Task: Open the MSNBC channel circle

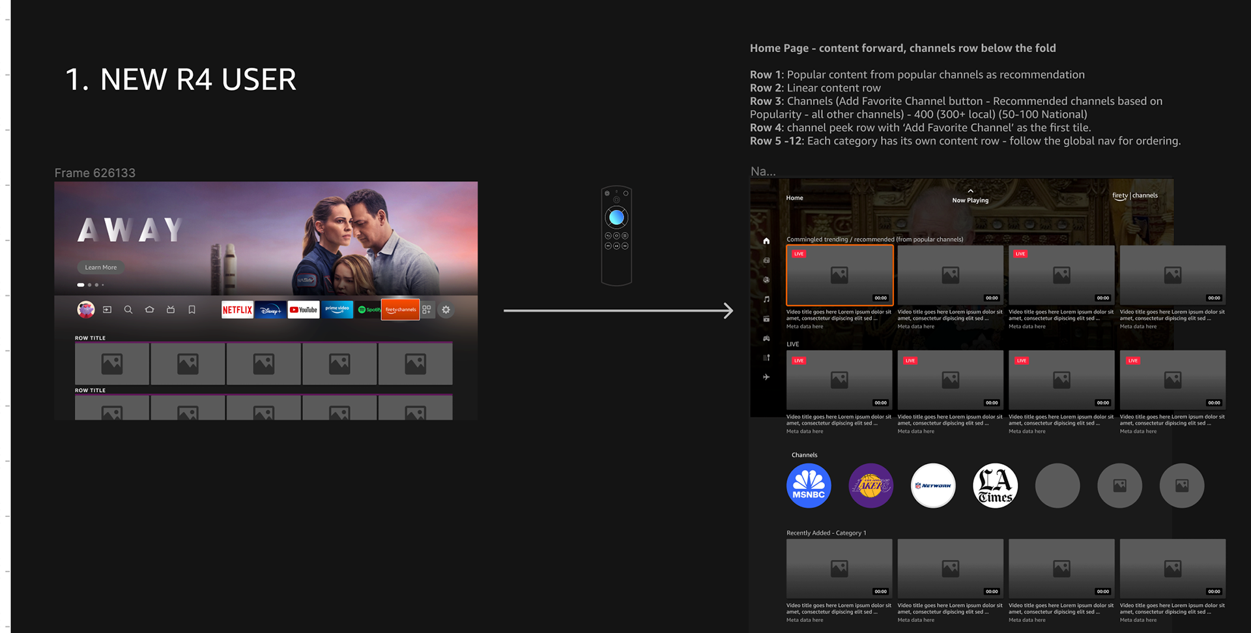Action: click(x=809, y=486)
